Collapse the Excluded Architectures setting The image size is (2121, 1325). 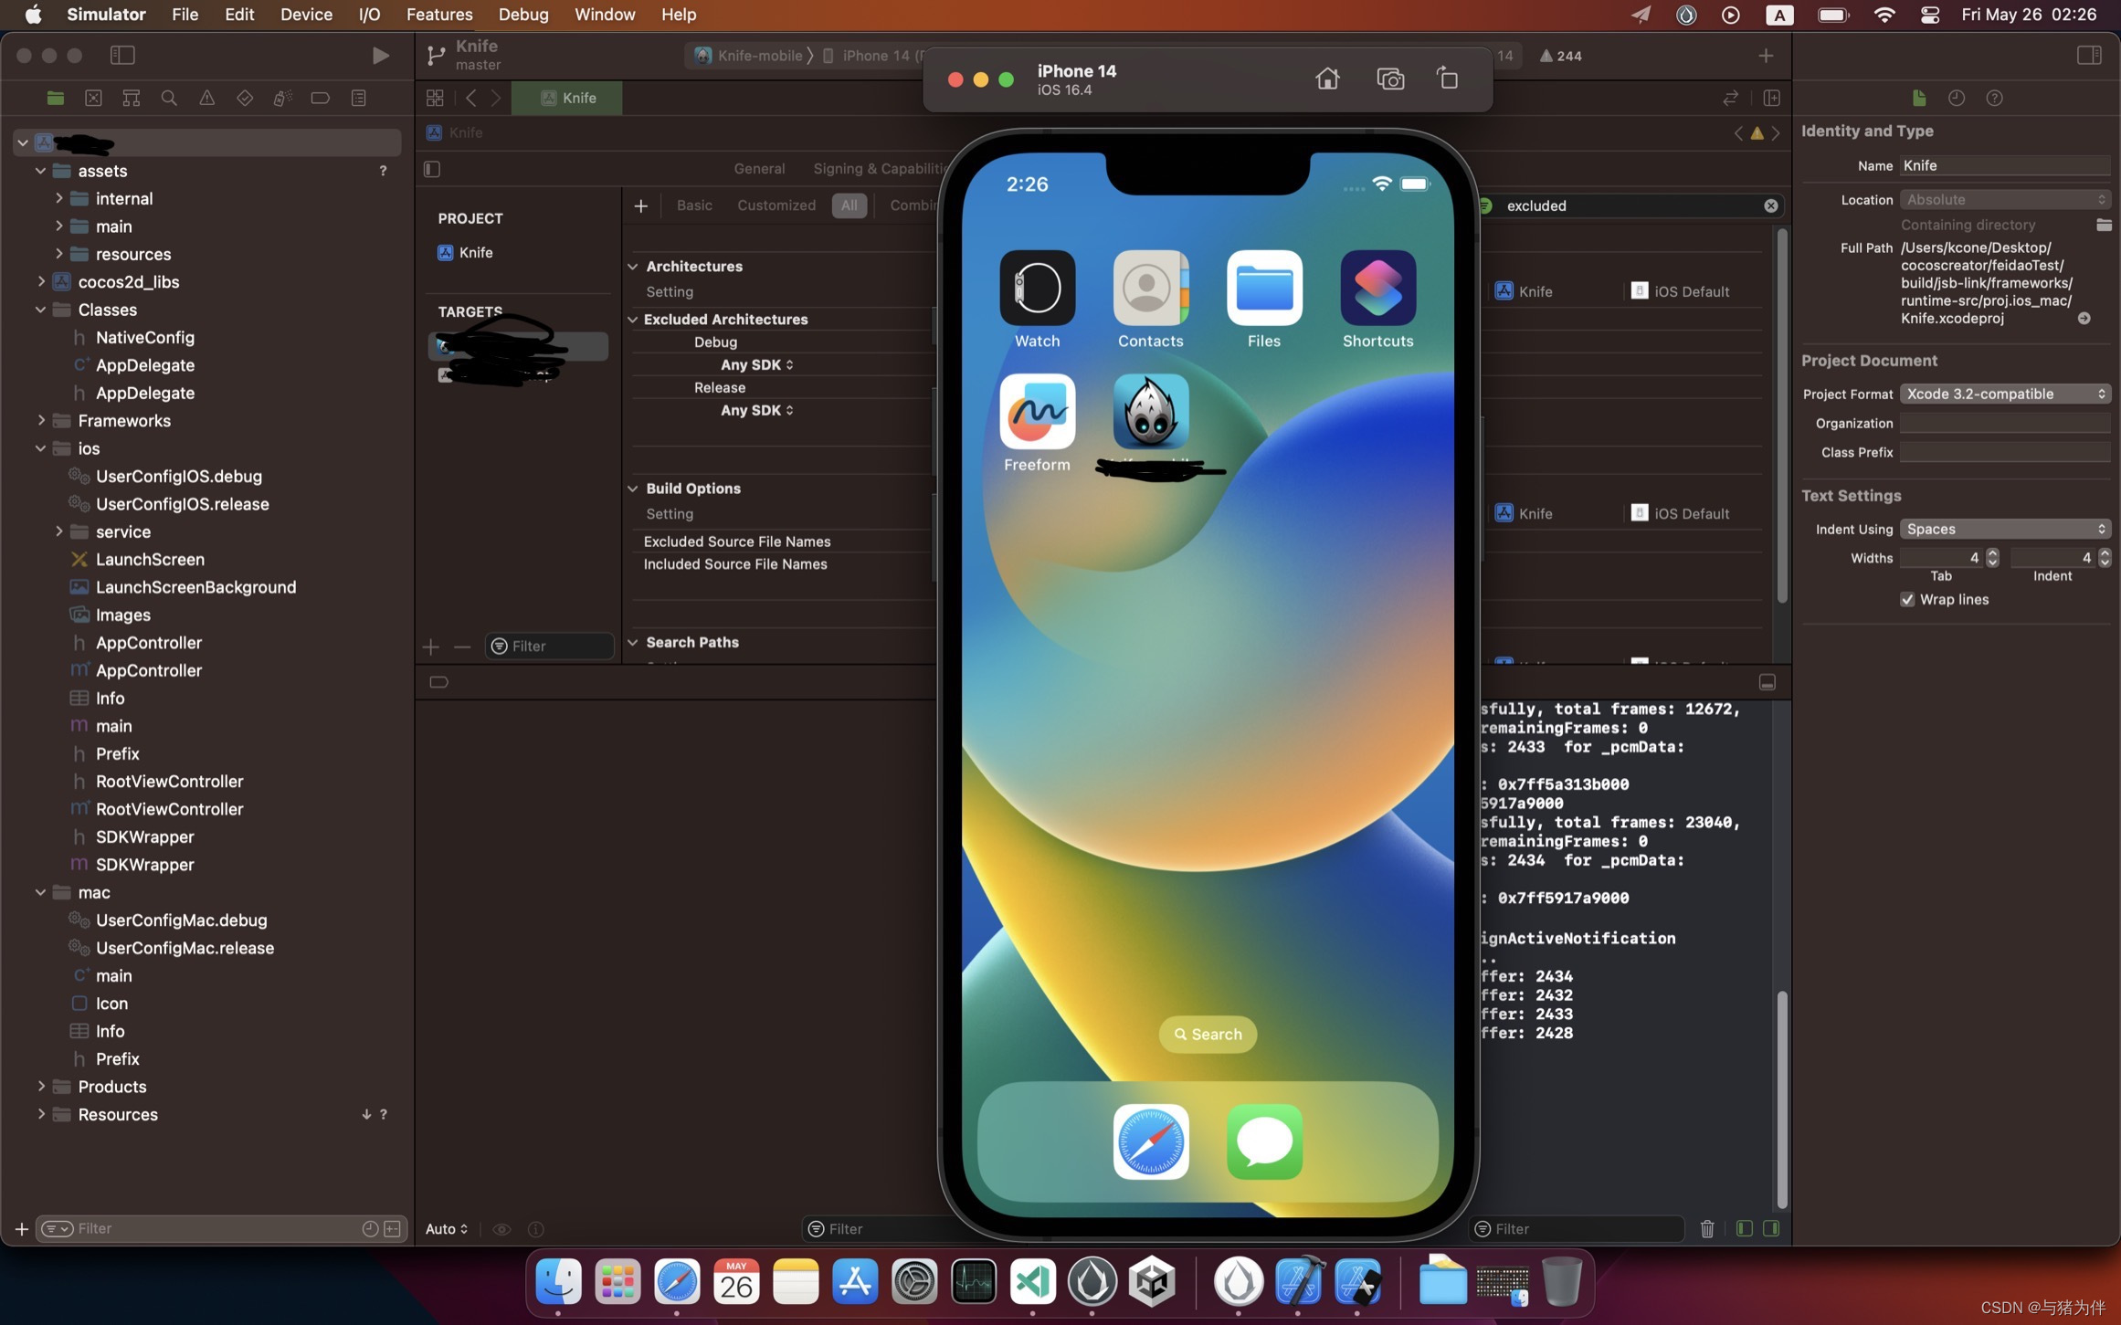632,320
